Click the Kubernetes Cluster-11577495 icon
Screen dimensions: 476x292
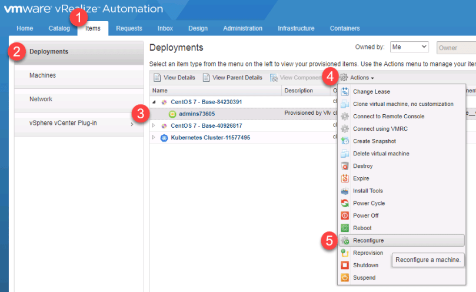click(x=164, y=138)
